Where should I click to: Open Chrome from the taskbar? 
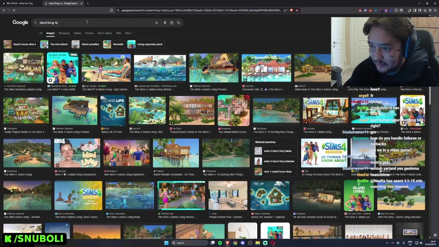[x=235, y=243]
